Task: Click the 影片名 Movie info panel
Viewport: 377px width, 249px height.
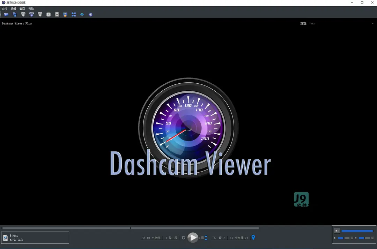Action: (x=35, y=238)
